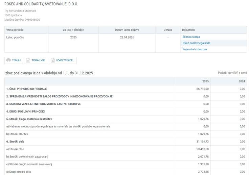The image size is (249, 175).
Task: Select row a) Nabavna vrednost prodanega blaga
Action: pyautogui.click(x=126, y=126)
